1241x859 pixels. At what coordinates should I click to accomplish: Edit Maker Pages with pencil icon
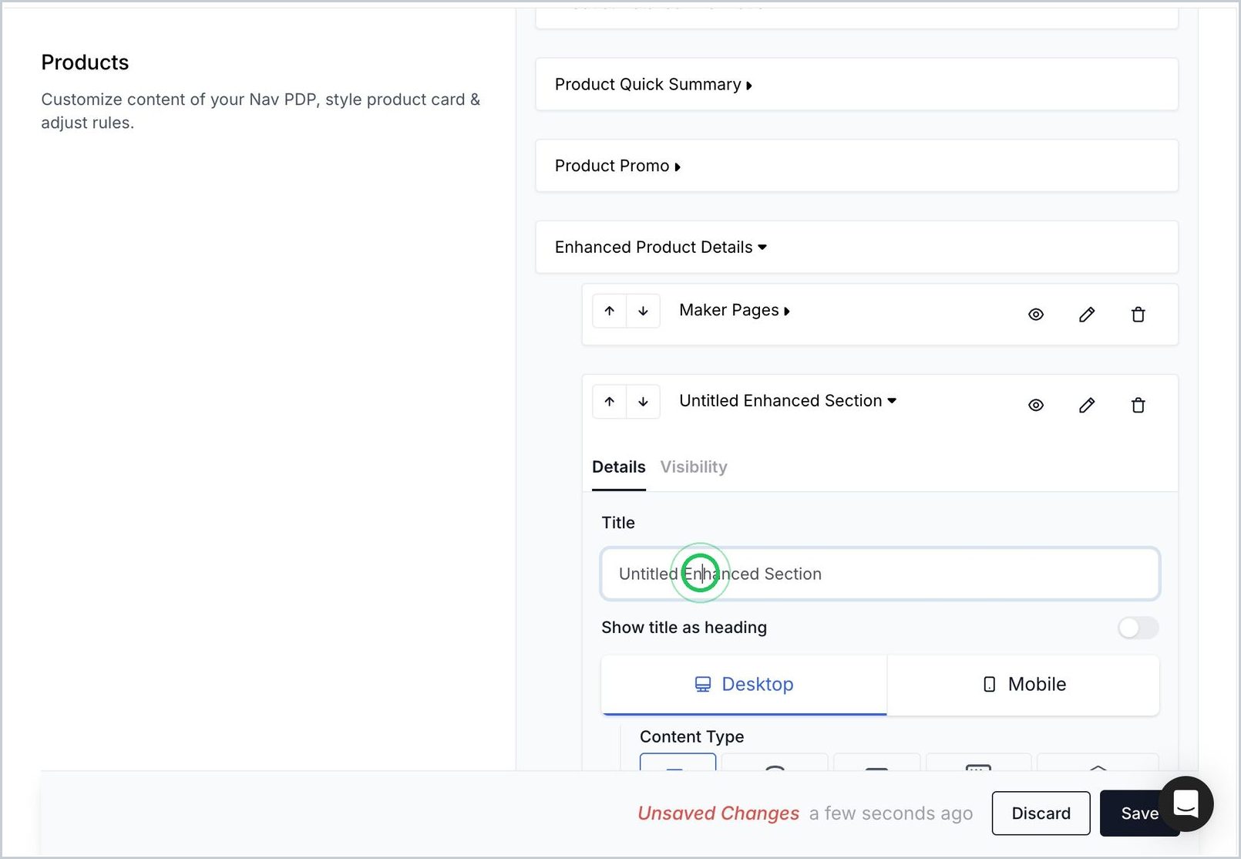1087,315
